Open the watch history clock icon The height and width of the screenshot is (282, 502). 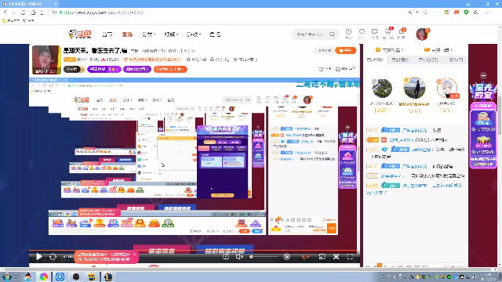348,33
